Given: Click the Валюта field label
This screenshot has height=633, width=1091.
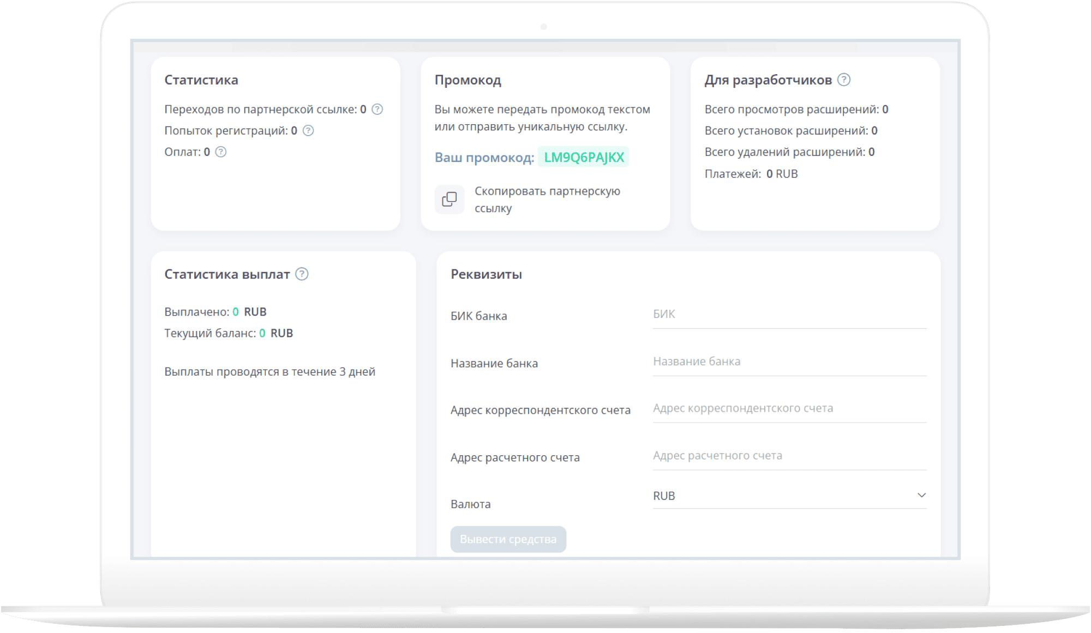Looking at the screenshot, I should click(470, 504).
